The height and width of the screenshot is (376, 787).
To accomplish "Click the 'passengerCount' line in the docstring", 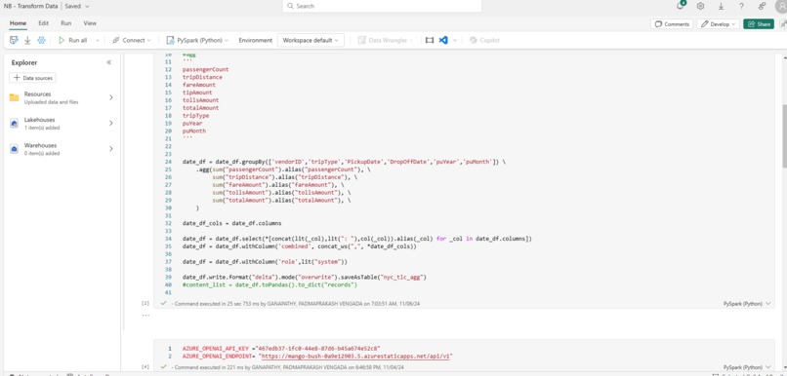I will [x=205, y=69].
